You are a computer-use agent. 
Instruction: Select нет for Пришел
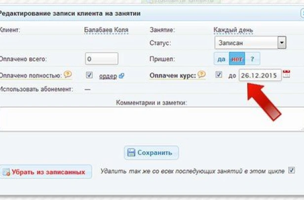coord(237,59)
